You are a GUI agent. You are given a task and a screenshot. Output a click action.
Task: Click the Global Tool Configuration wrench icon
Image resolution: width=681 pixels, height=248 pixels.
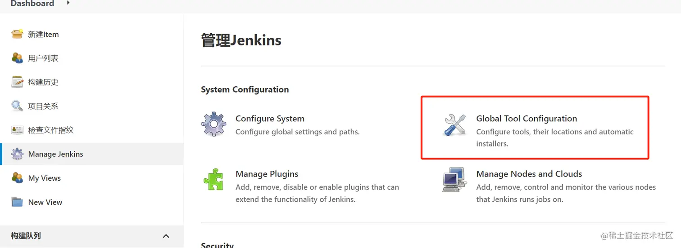pos(454,124)
